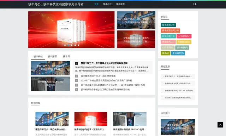Open the 首页 navigation item
The height and width of the screenshot is (136, 226).
pos(96,4)
